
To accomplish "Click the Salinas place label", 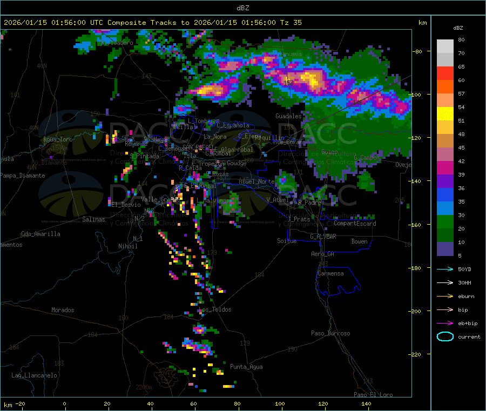I will click(x=93, y=219).
